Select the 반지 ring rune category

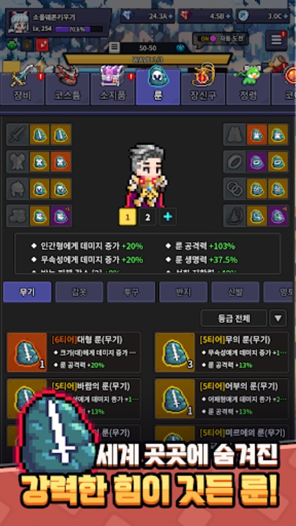[x=184, y=292]
